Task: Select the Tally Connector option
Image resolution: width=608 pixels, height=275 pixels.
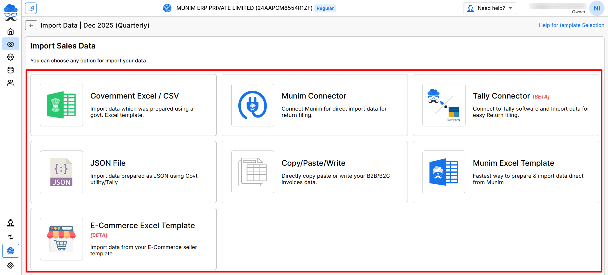Action: click(x=506, y=105)
